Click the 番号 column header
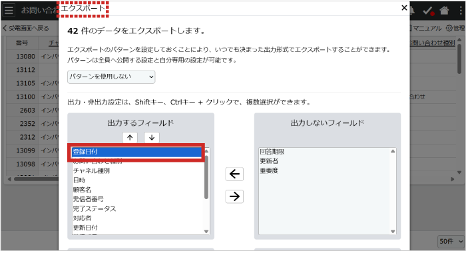466x253 pixels. (22, 43)
